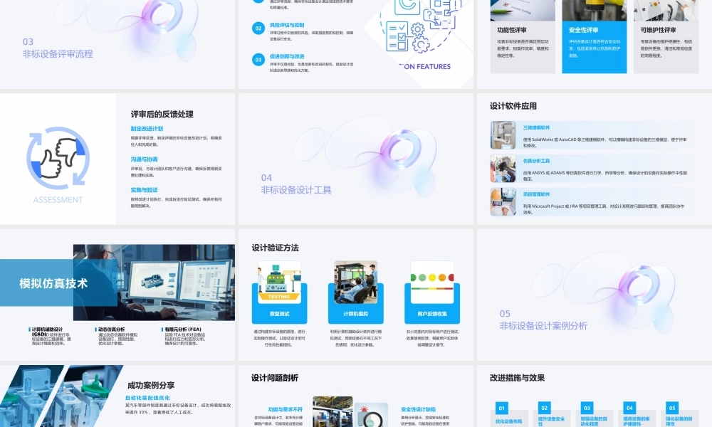Click the 项目管理软件 heading text
This screenshot has width=712, height=427.
click(x=536, y=194)
